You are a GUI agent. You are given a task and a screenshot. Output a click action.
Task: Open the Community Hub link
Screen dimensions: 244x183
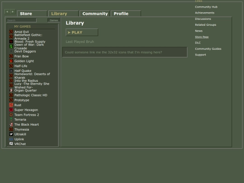click(x=206, y=7)
